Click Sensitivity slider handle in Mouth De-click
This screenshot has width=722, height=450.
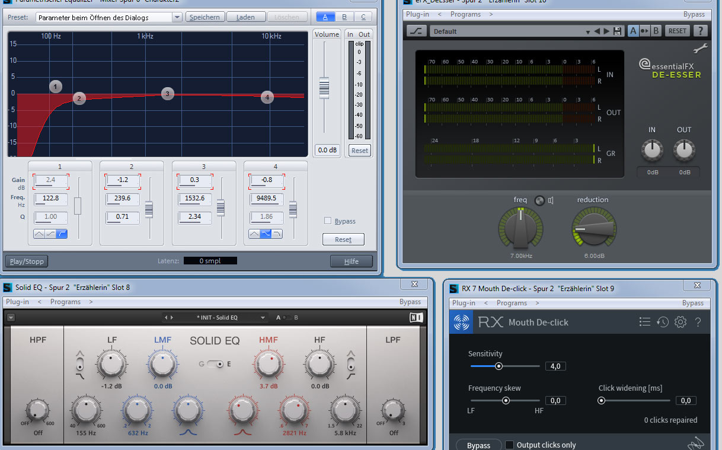click(x=499, y=366)
